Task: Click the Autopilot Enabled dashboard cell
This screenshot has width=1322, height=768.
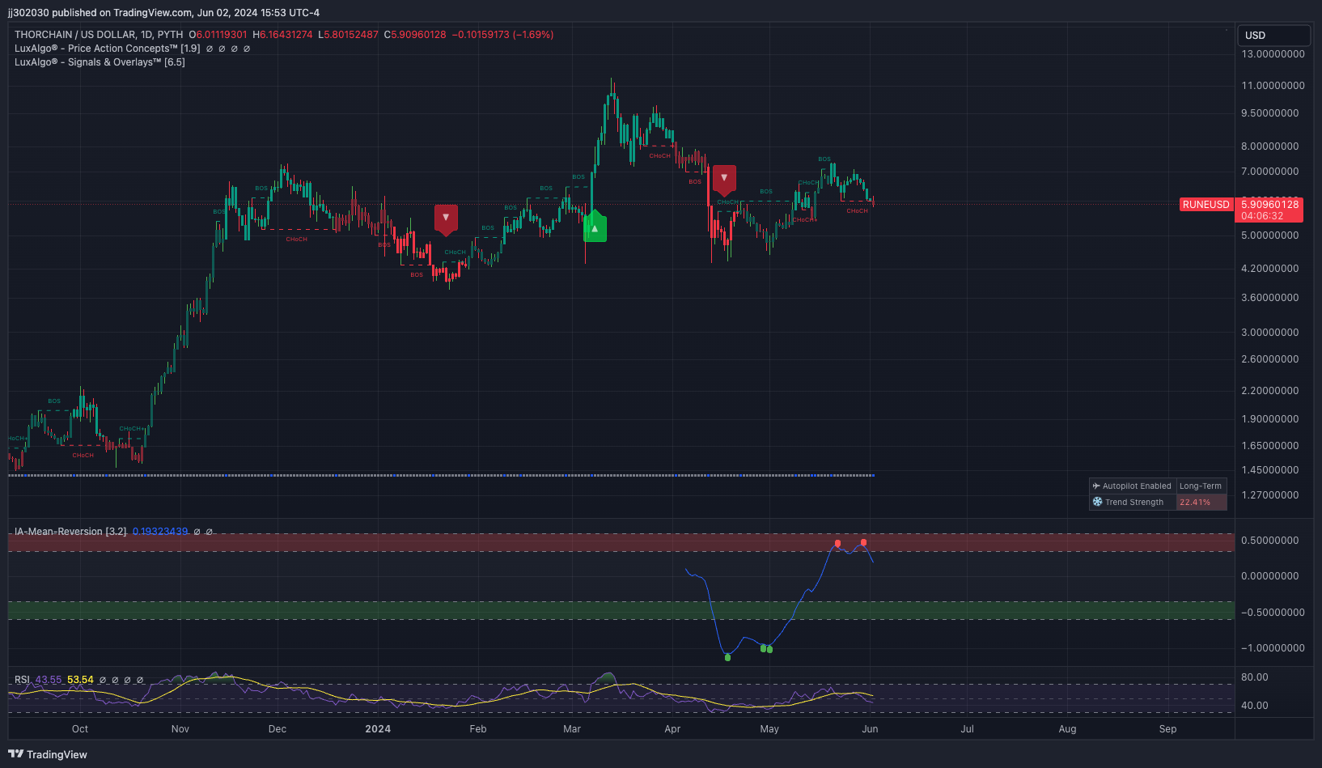Action: pos(1133,486)
